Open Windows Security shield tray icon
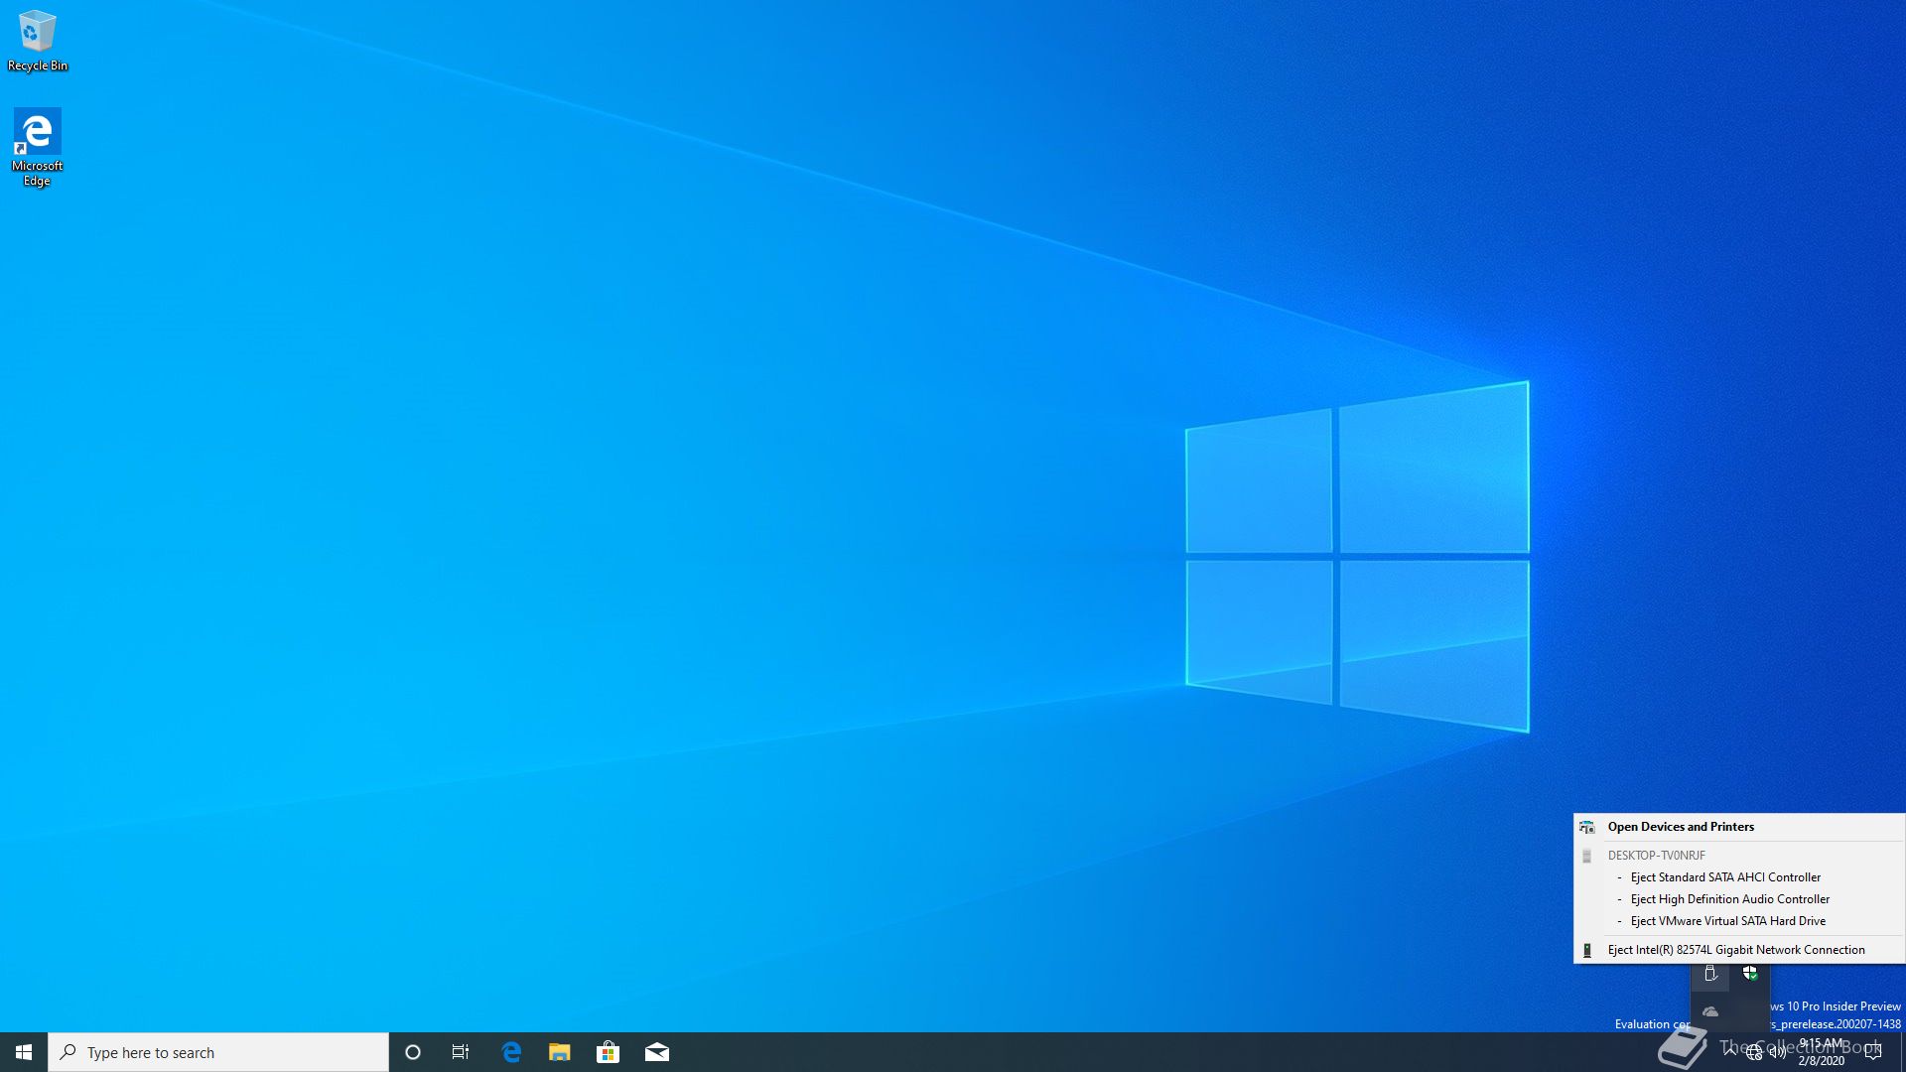 pyautogui.click(x=1750, y=974)
